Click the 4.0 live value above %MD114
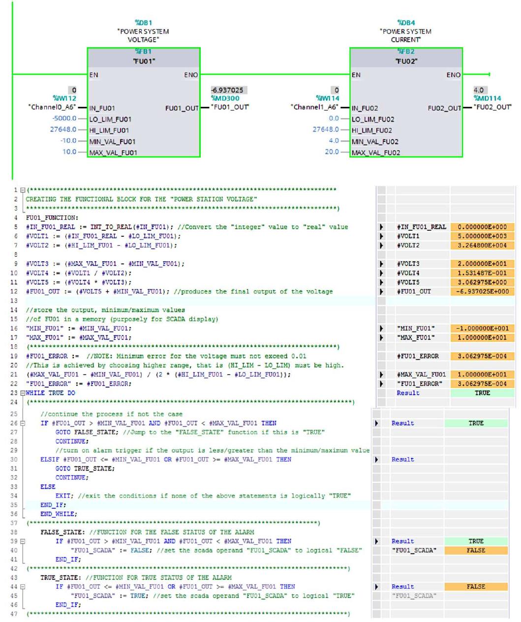This screenshot has height=622, width=521. click(480, 90)
